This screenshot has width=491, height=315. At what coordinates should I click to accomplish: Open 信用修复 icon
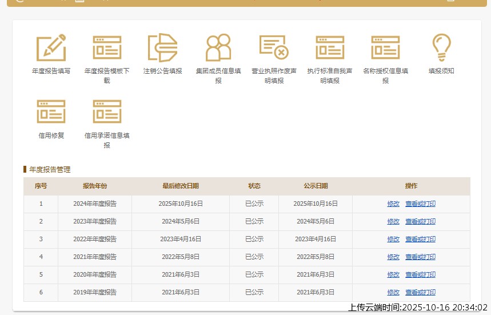(x=51, y=112)
